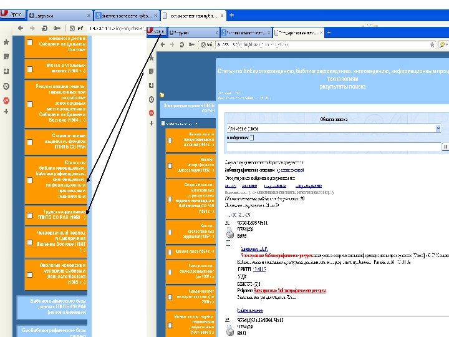The width and height of the screenshot is (449, 337).
Task: Check 'Четвертичный период в Сибири' checkbox
Action: pyautogui.click(x=30, y=242)
